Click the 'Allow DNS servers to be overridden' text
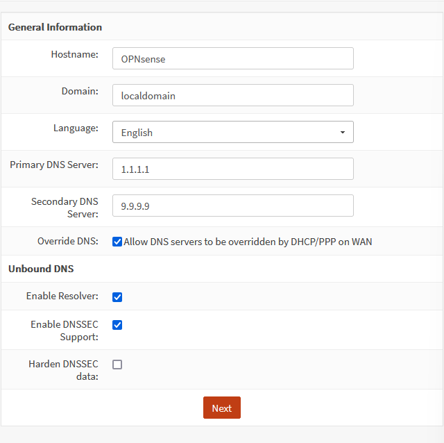The width and height of the screenshot is (444, 443). 248,242
